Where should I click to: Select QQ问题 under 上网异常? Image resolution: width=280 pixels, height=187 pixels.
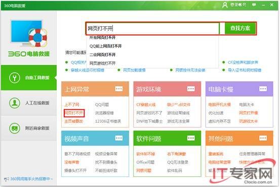[102, 105]
